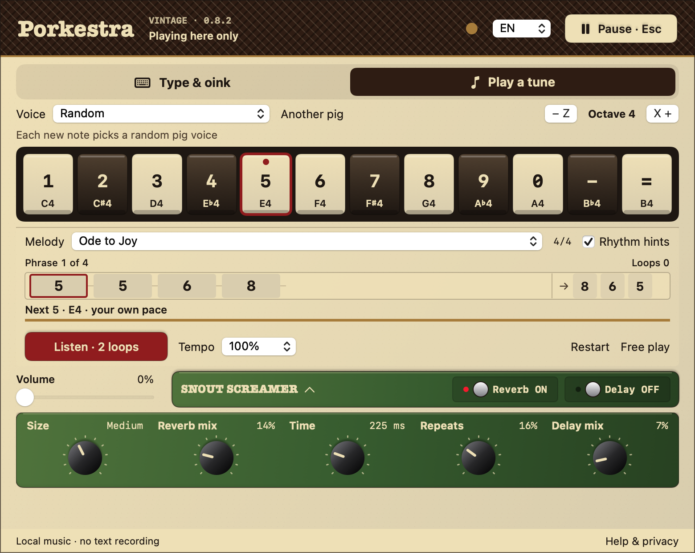Click the Another pig link
Image resolution: width=695 pixels, height=553 pixels.
(312, 114)
